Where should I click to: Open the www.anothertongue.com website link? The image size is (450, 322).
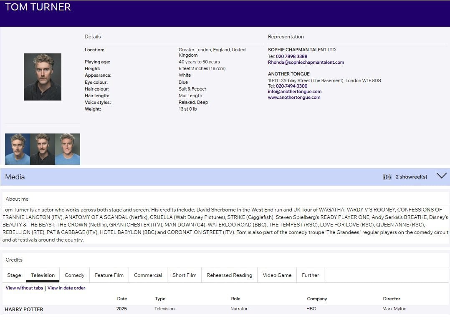coord(294,97)
